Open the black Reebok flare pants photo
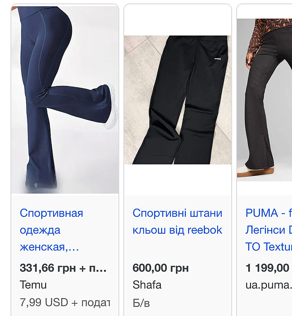 178,100
